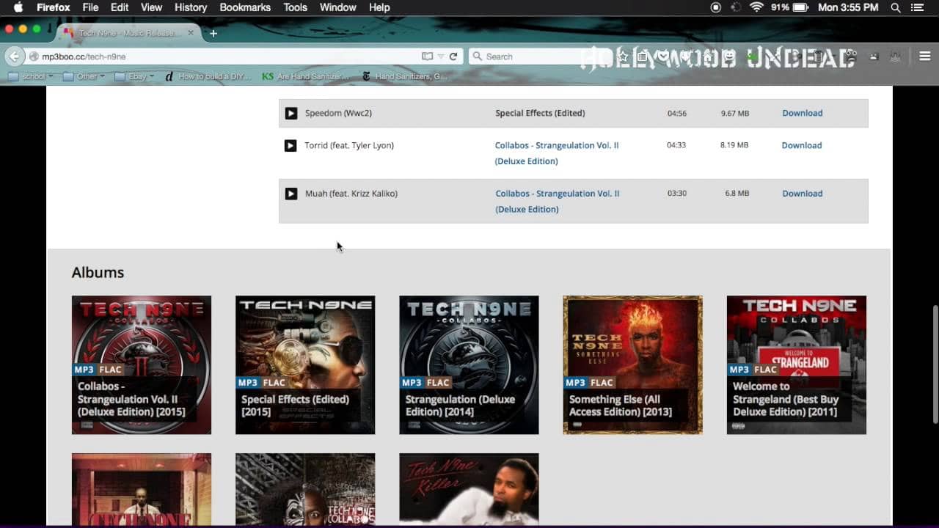Screen dimensions: 939x528
Task: Open the Apple menu
Action: [x=18, y=7]
